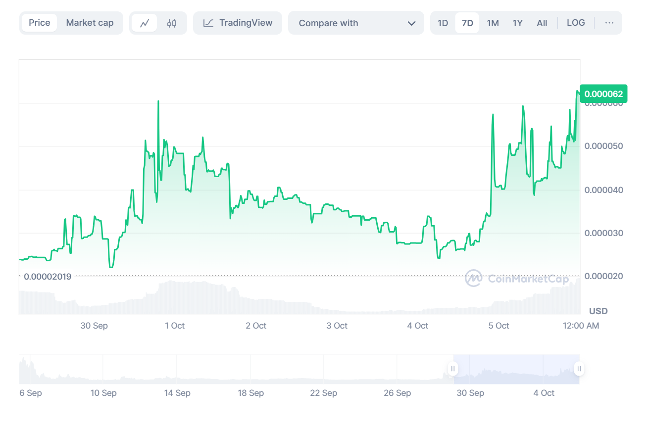Open the Compare with dropdown
648x432 pixels.
356,23
